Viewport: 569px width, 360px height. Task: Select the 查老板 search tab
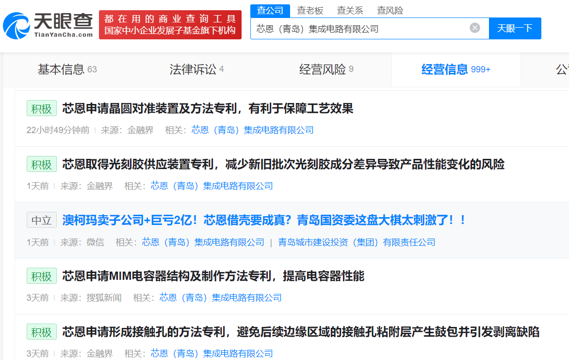pos(310,11)
